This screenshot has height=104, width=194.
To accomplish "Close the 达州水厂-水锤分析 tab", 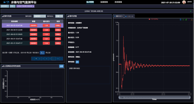I will (x=33, y=6).
